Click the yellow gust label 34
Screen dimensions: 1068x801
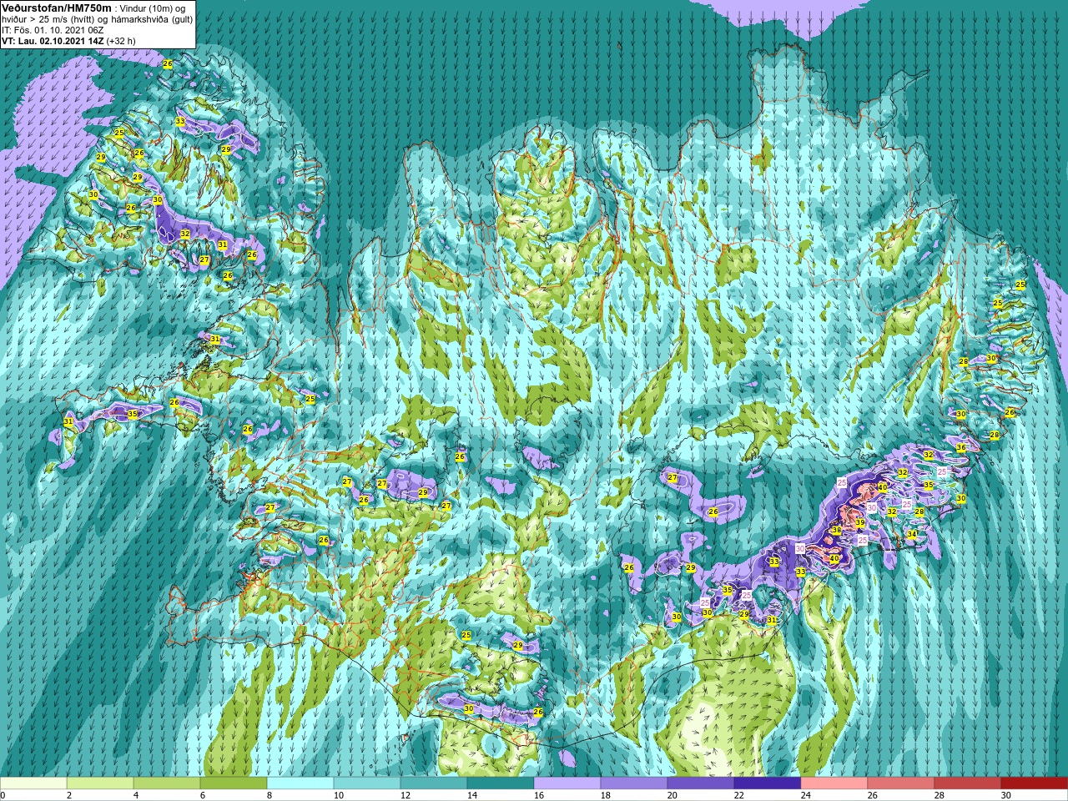click(912, 534)
